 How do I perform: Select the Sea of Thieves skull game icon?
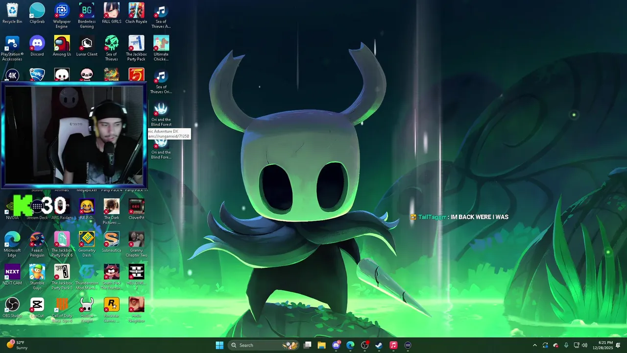(111, 48)
